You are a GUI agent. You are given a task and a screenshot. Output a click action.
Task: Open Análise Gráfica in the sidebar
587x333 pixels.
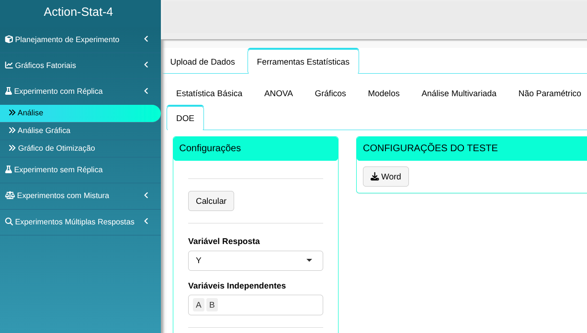coord(44,130)
